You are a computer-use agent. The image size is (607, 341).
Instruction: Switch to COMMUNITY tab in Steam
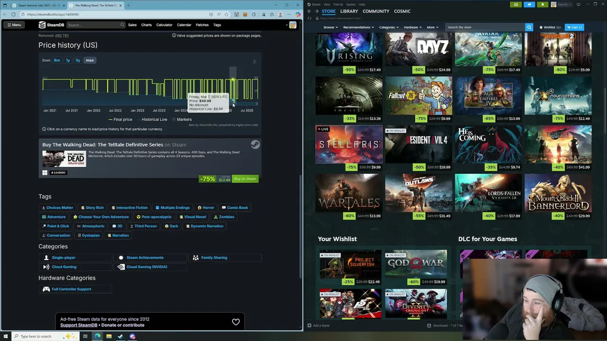tap(376, 11)
